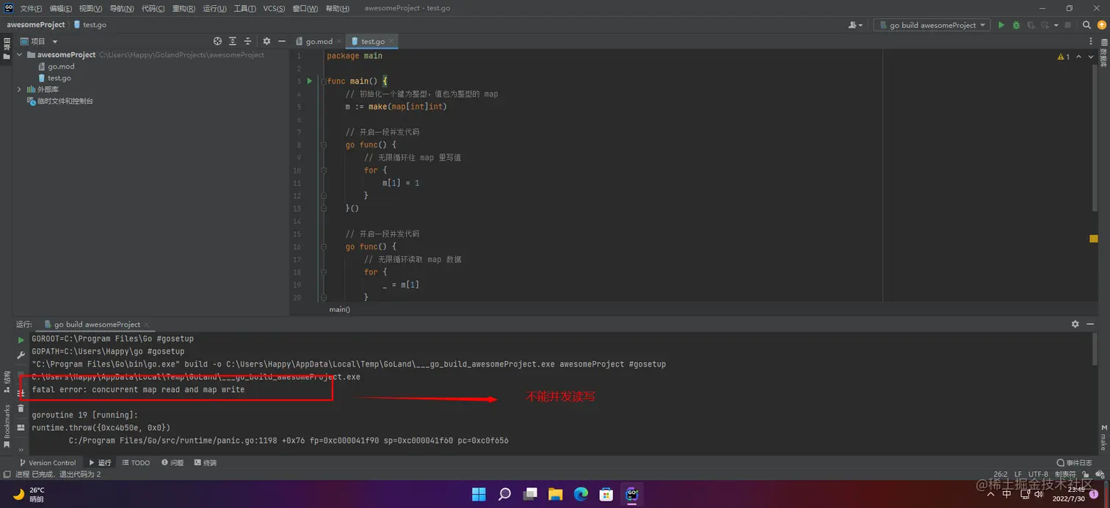Open the 重构(R) menu
Image resolution: width=1110 pixels, height=508 pixels.
pyautogui.click(x=184, y=8)
